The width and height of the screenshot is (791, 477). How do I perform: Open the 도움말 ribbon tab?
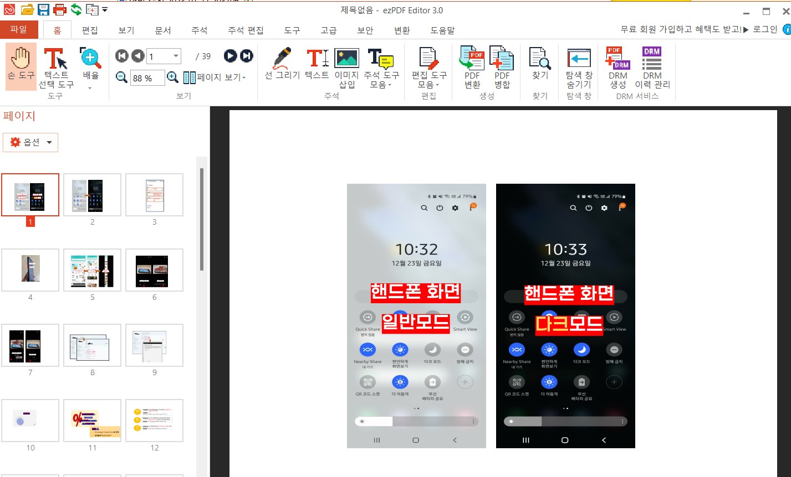click(x=443, y=30)
